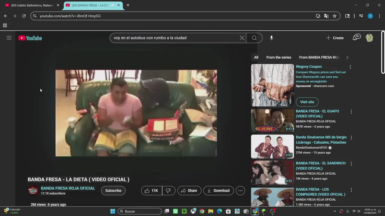Viewport: 385px width, 216px height.
Task: Open options for the Wegovy Coupon ad
Action: tap(350, 67)
